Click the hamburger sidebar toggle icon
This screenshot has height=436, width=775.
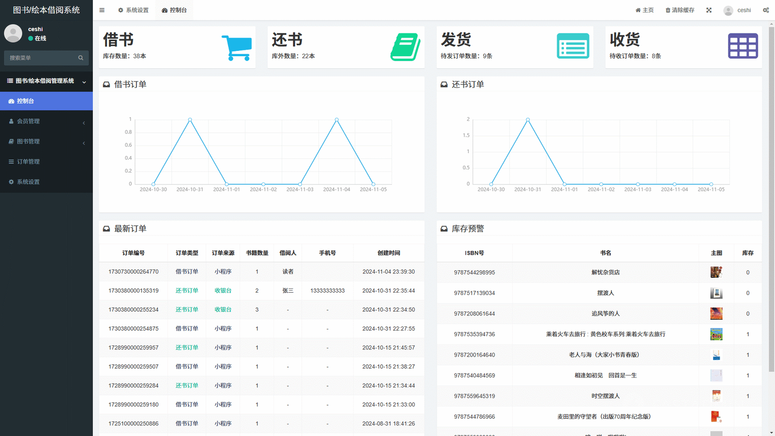(x=102, y=10)
